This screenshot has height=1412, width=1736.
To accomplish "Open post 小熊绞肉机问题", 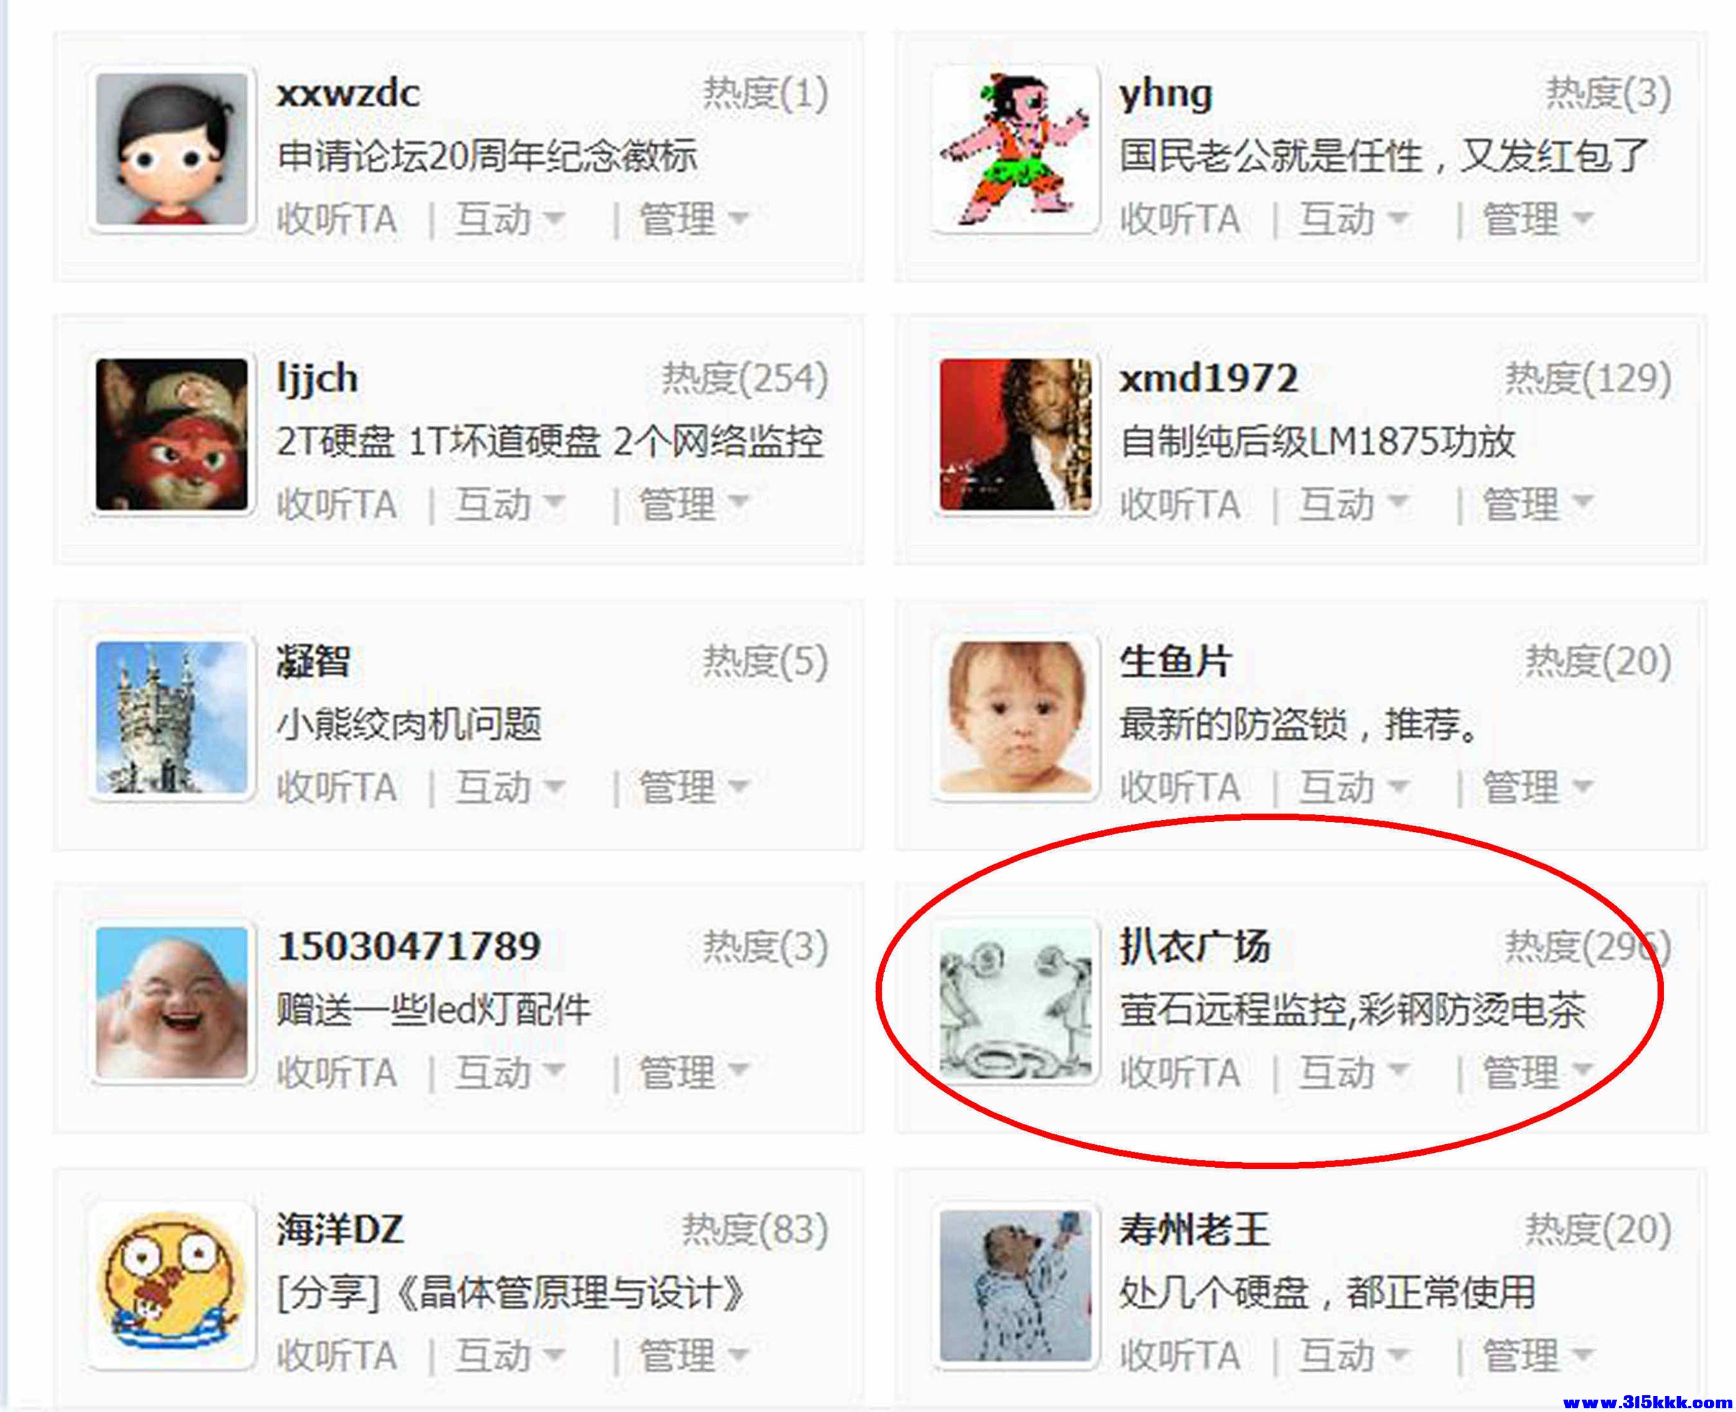I will [x=409, y=724].
